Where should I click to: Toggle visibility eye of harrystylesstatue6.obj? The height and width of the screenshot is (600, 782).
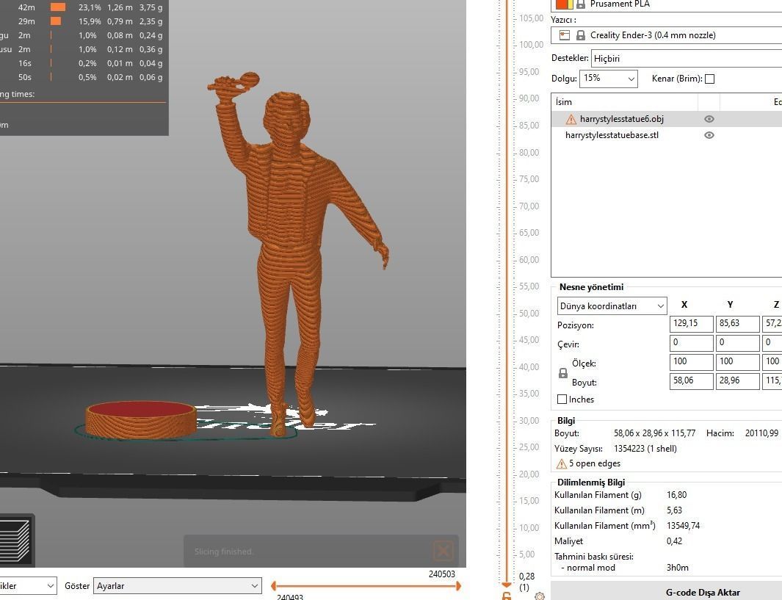tap(709, 119)
